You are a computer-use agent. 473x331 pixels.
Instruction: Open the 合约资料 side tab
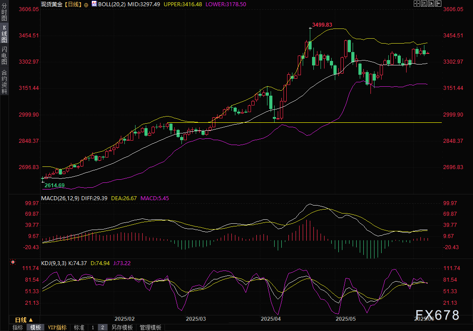point(4,81)
